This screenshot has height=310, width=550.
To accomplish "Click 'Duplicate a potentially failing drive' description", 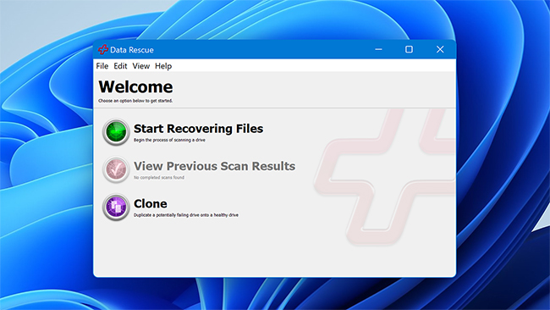I will (186, 215).
